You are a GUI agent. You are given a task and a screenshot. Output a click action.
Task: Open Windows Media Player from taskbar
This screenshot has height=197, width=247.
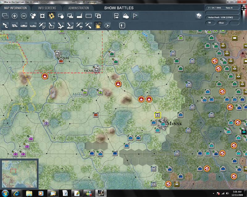click(41, 193)
